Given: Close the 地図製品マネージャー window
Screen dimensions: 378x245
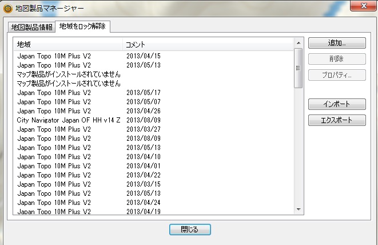Looking at the screenshot, I should 364,6.
